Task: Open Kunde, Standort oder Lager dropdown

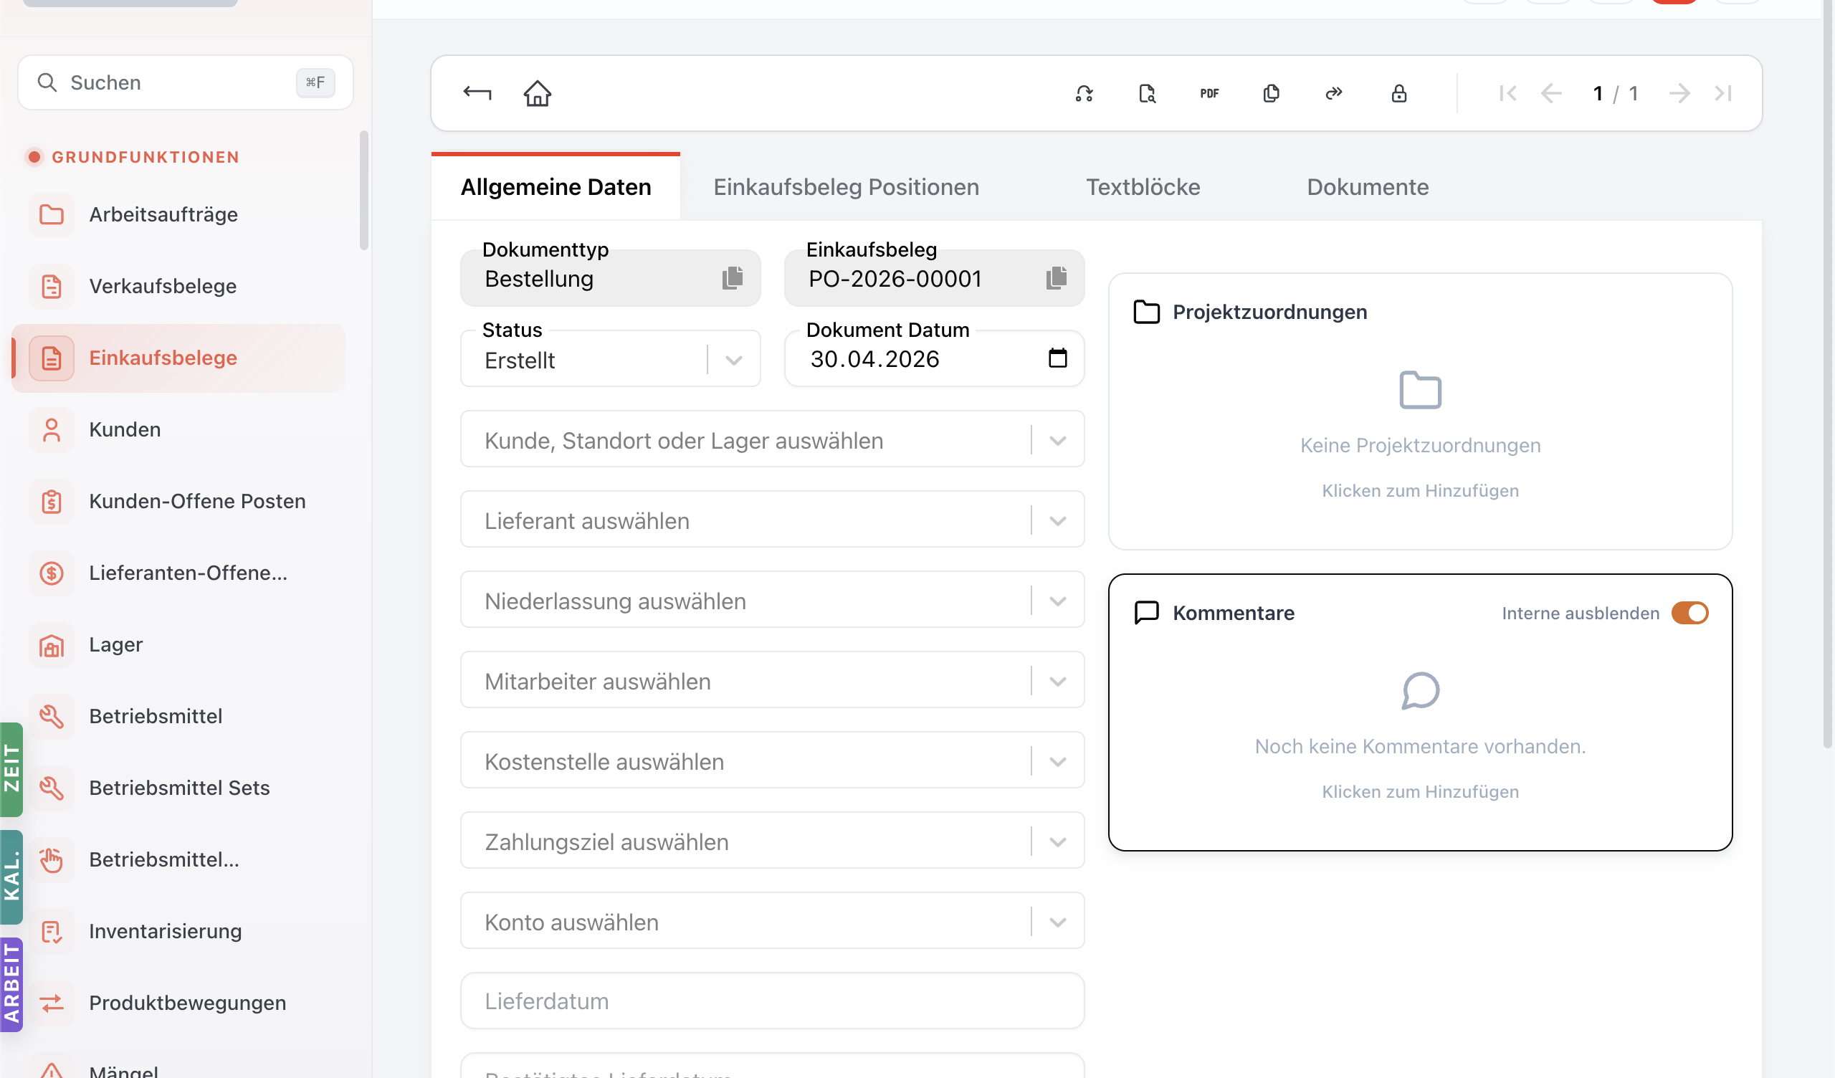Action: tap(772, 440)
